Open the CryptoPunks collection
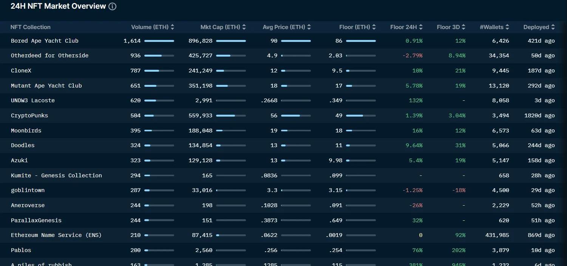 pyautogui.click(x=29, y=115)
